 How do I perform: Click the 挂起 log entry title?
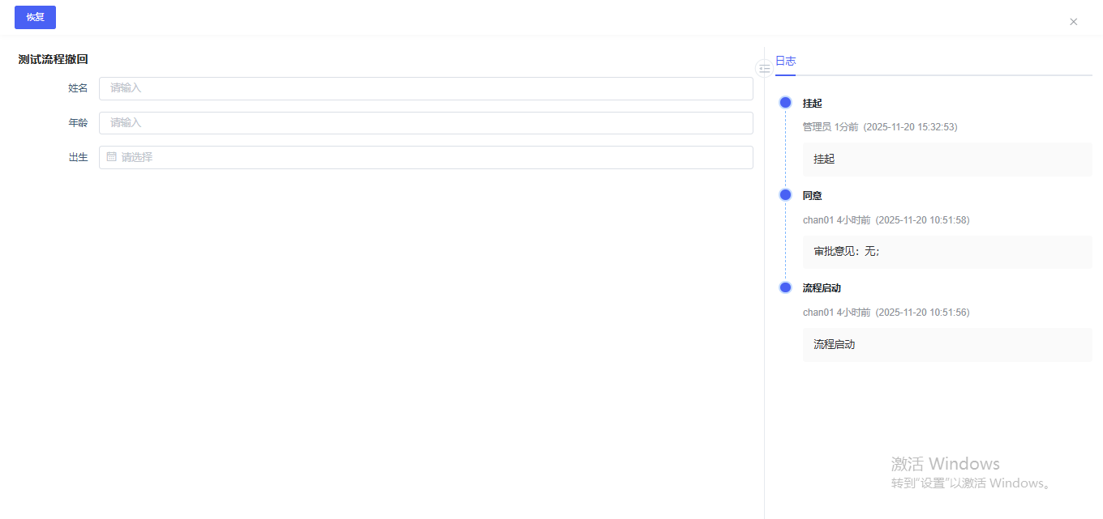click(x=812, y=104)
